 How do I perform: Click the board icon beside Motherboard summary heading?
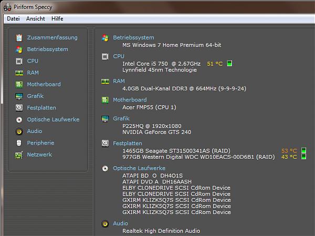pyautogui.click(x=105, y=100)
